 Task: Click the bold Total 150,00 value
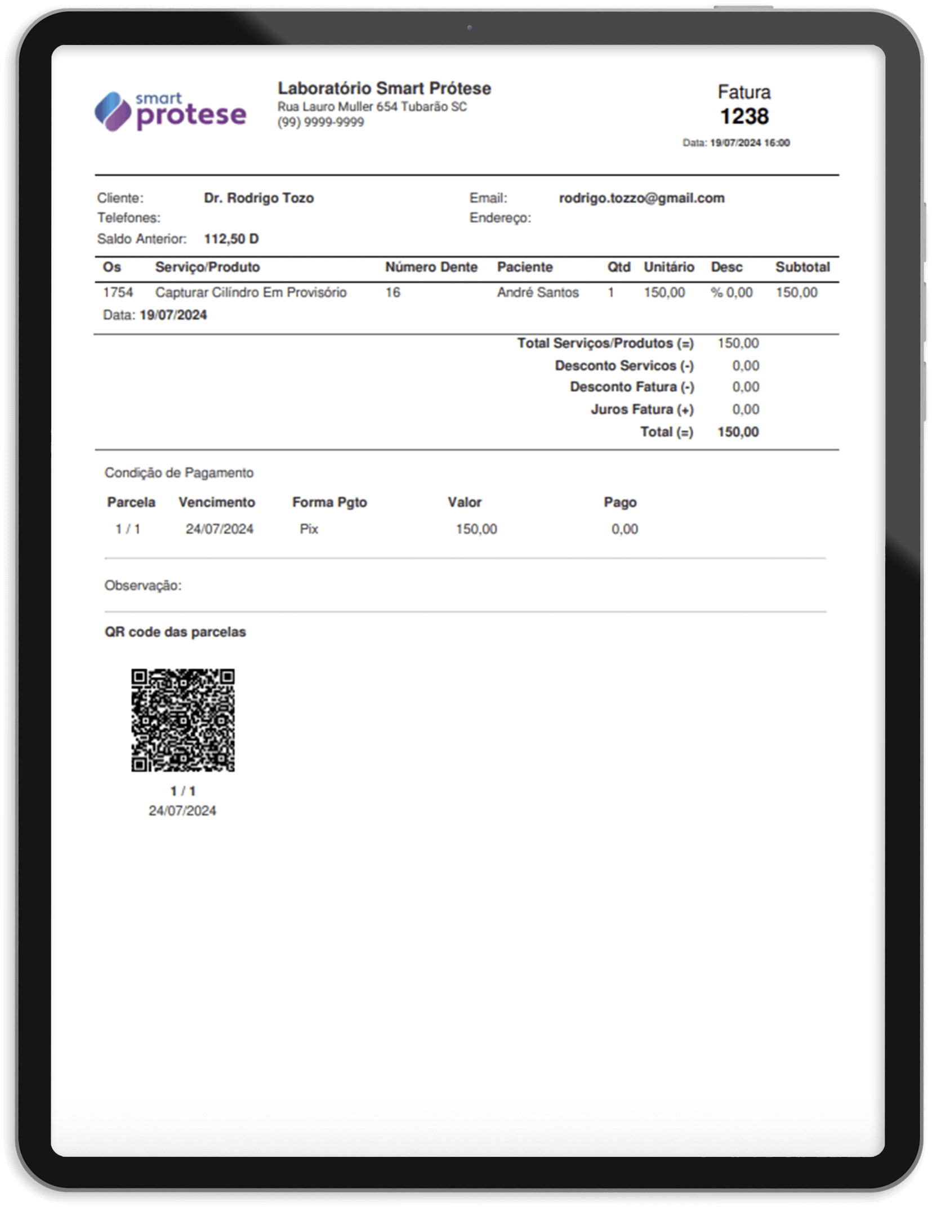[738, 432]
